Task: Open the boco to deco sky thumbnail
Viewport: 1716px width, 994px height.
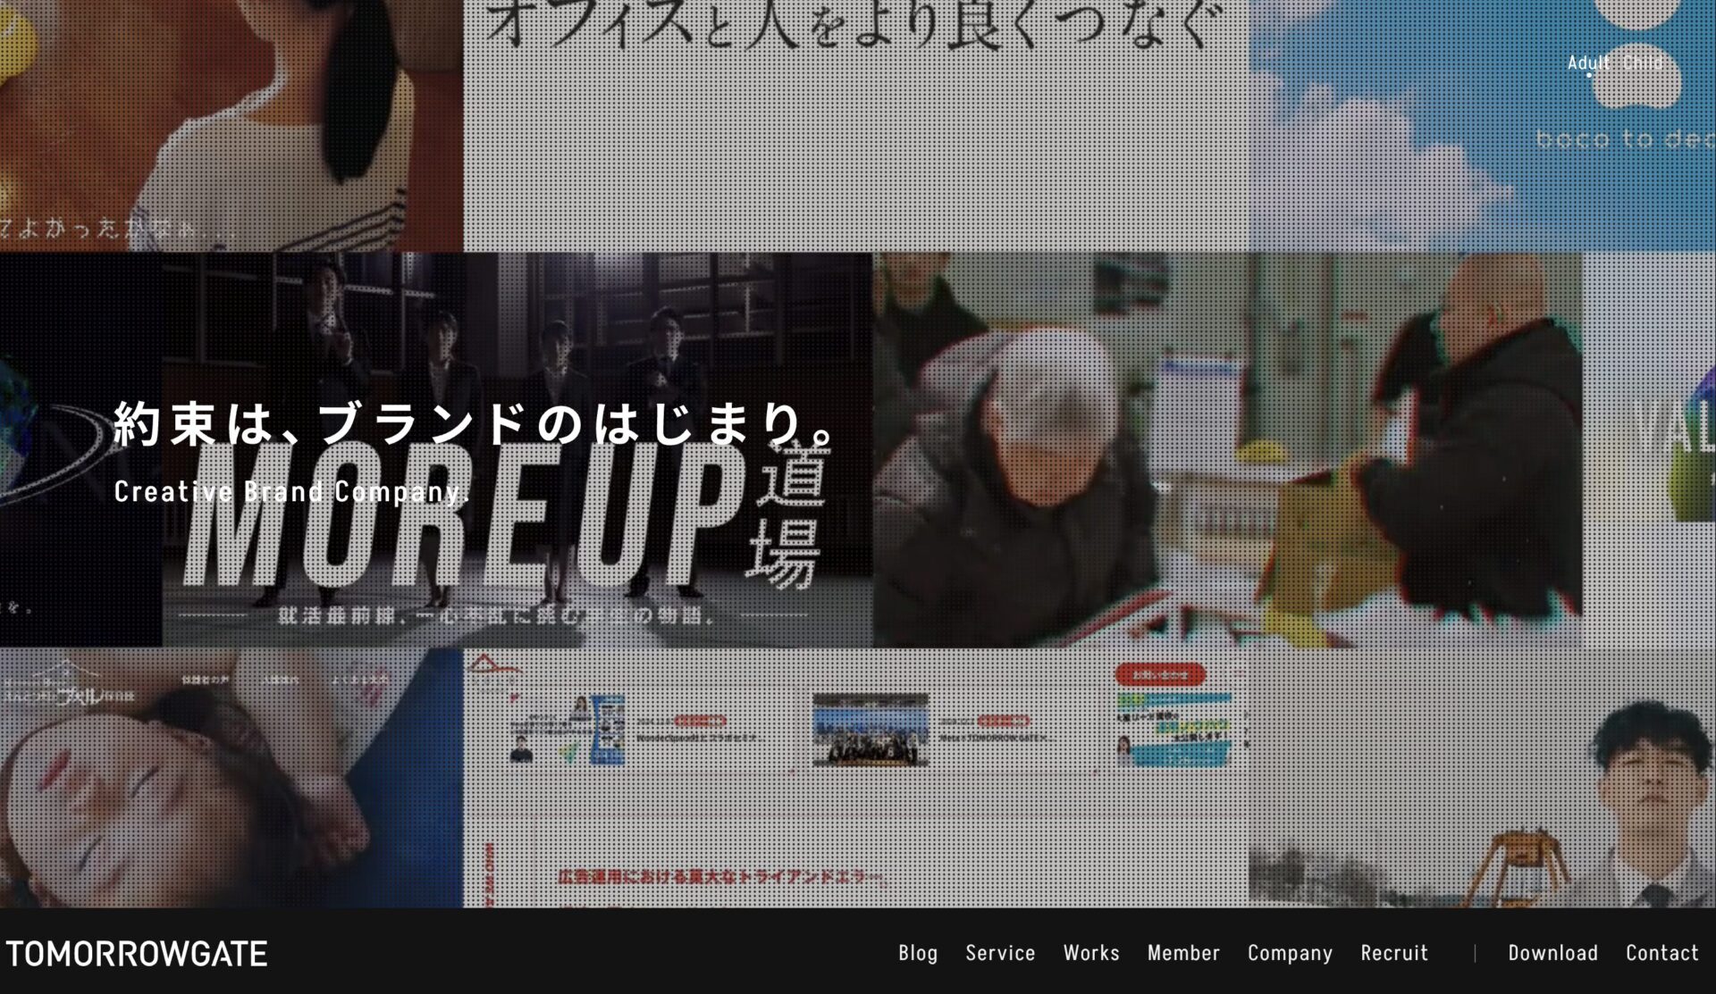Action: [x=1483, y=125]
